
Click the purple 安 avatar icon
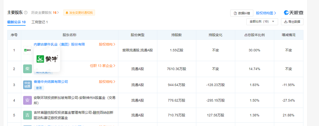pos(27,100)
